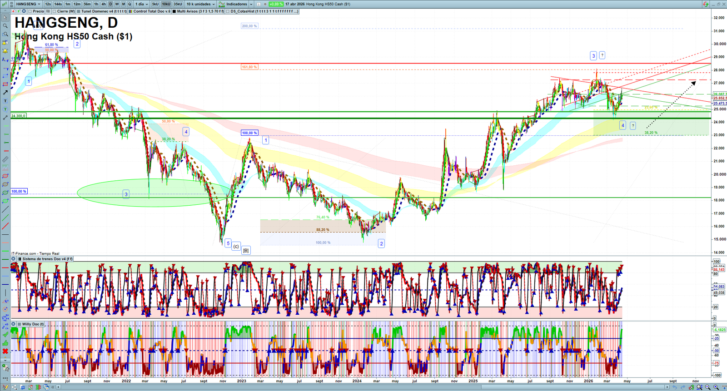Open the '10 k unidades' dropdown

200,4
